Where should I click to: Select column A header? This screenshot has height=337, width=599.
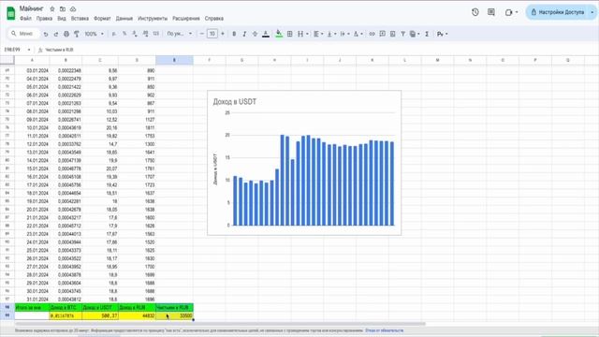[32, 60]
